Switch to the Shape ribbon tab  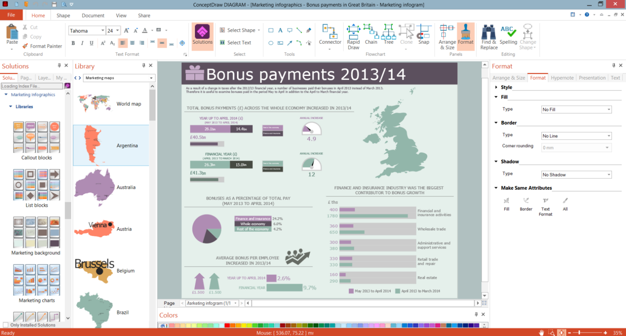click(x=63, y=15)
